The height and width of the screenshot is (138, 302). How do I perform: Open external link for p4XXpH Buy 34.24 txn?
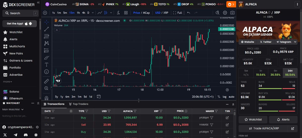click(x=227, y=118)
